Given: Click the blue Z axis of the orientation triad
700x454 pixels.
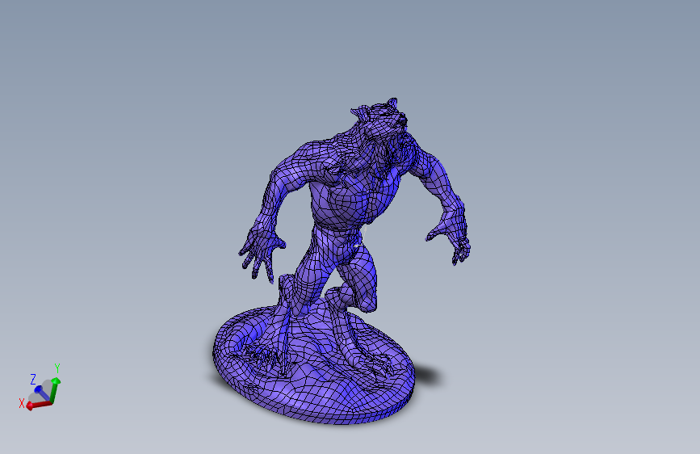Looking at the screenshot, I should pyautogui.click(x=43, y=393).
